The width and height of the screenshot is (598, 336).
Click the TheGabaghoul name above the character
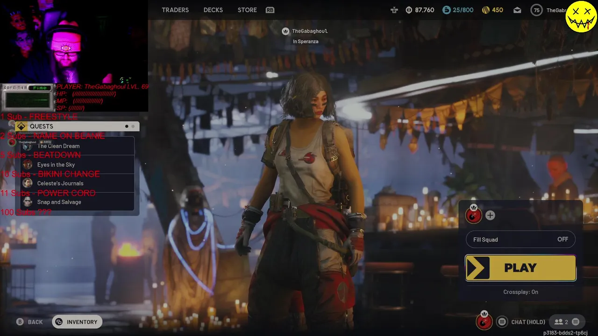[x=310, y=31]
